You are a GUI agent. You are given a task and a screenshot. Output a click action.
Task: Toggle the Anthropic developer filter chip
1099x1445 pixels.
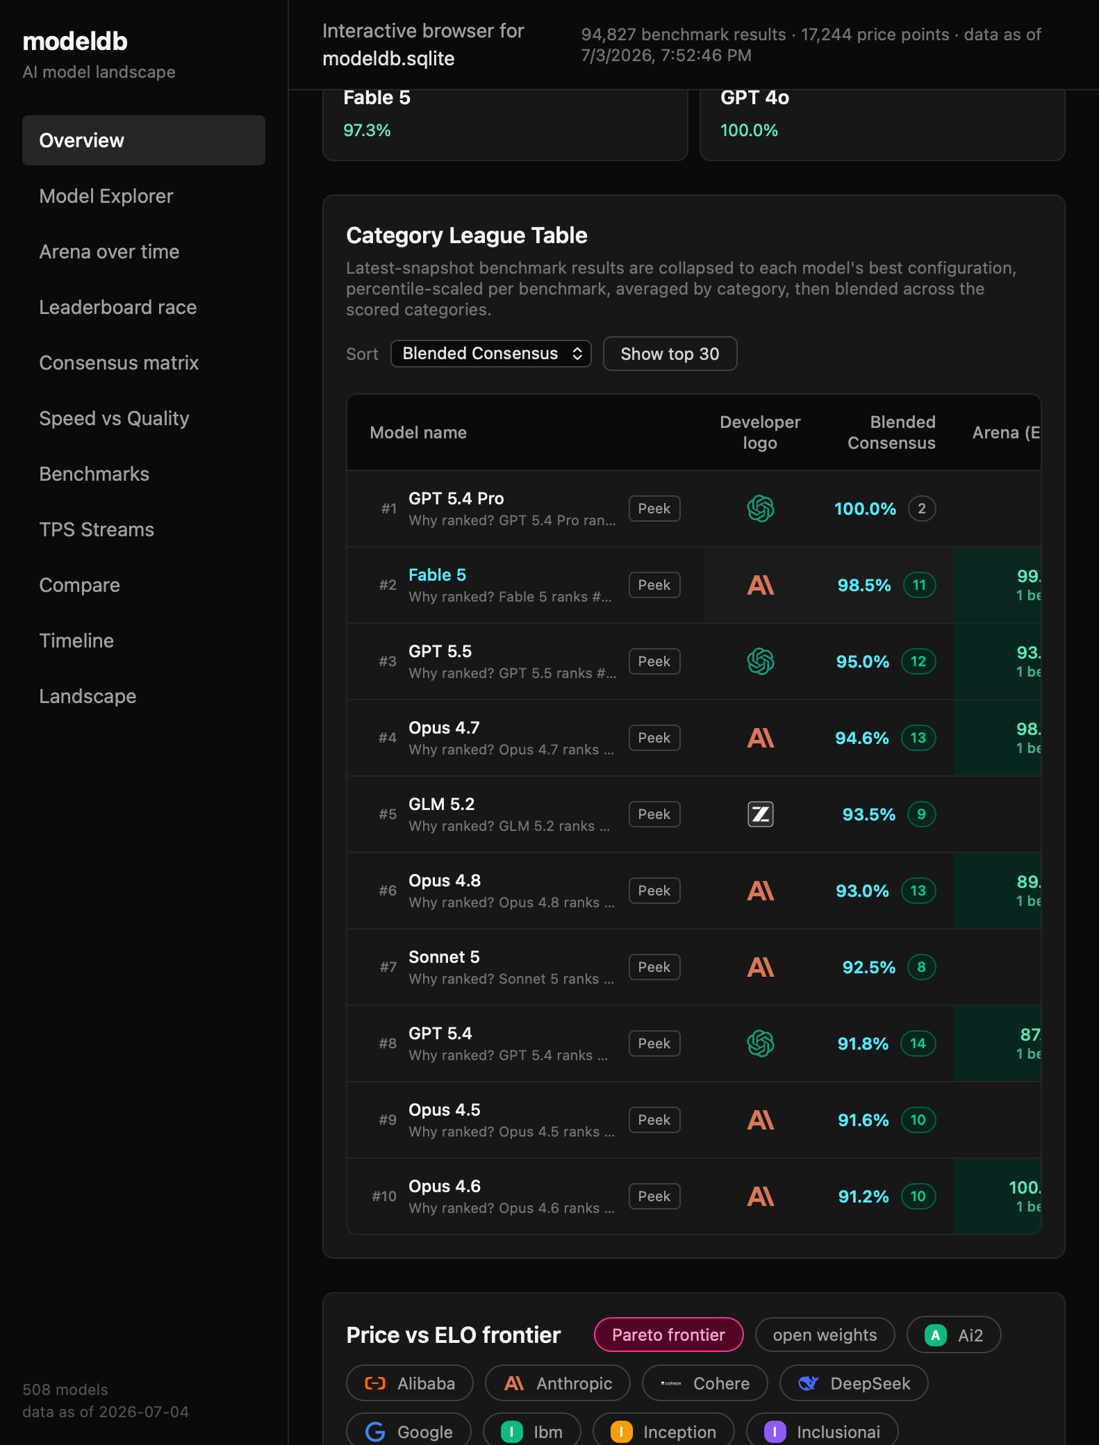[x=558, y=1383]
